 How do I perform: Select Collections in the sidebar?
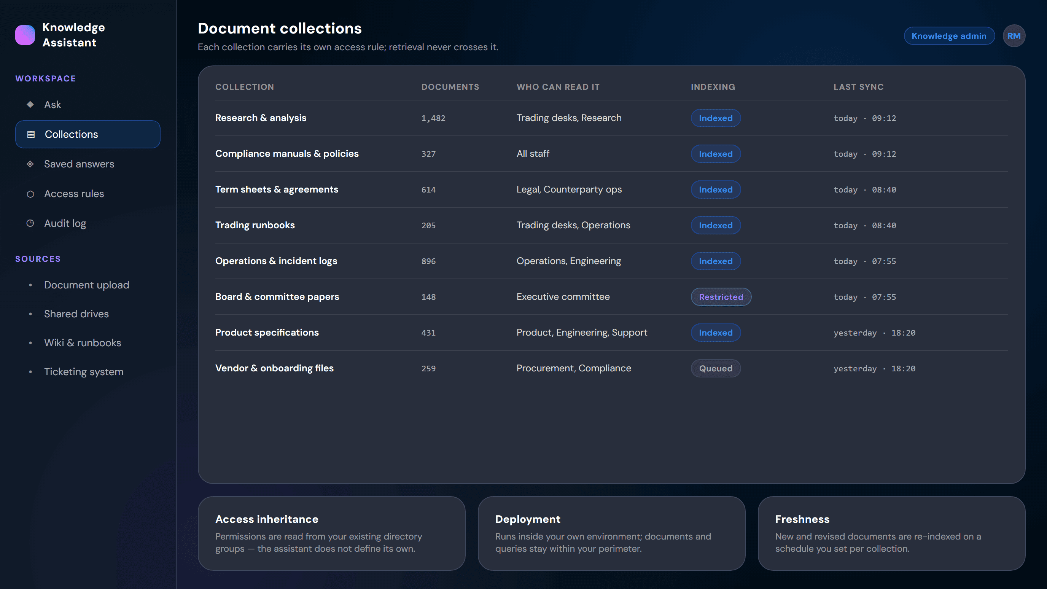[x=88, y=134]
